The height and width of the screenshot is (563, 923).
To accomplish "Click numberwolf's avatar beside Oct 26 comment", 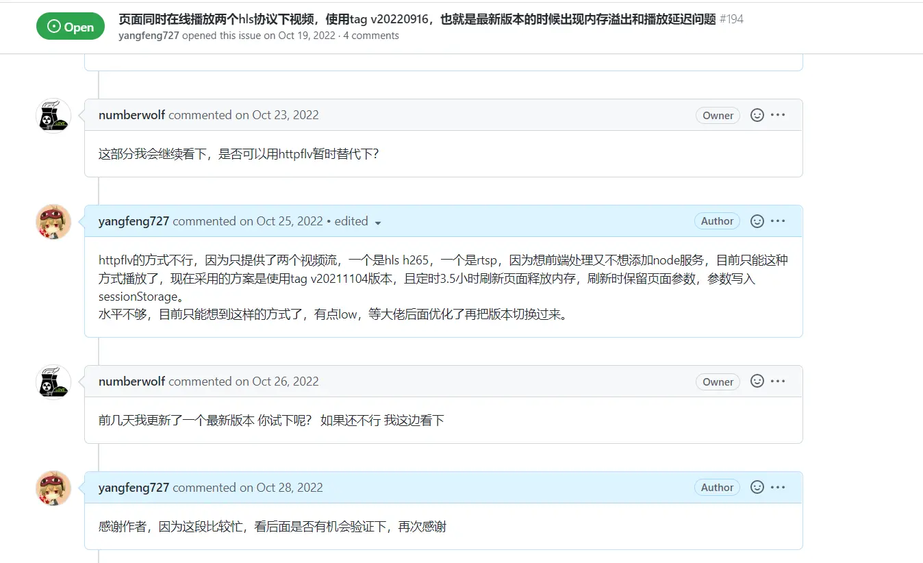I will (53, 381).
